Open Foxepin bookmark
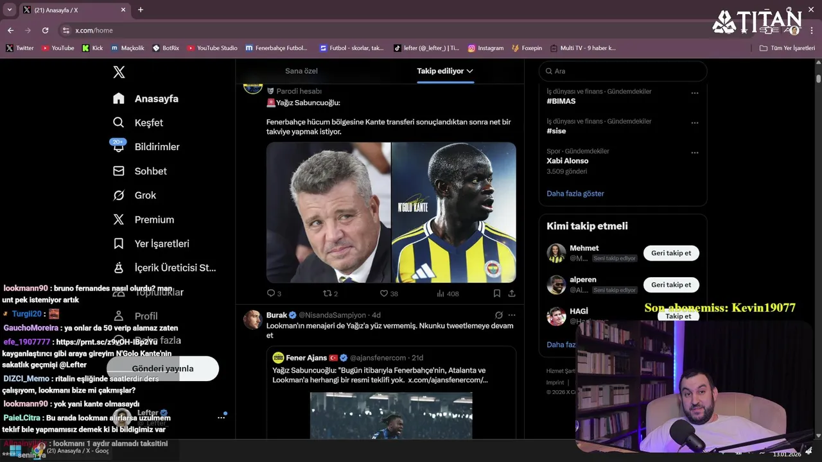This screenshot has width=822, height=462. click(527, 48)
